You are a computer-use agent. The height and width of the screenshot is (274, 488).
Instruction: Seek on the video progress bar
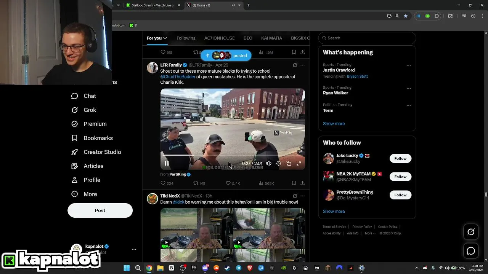pos(233,155)
